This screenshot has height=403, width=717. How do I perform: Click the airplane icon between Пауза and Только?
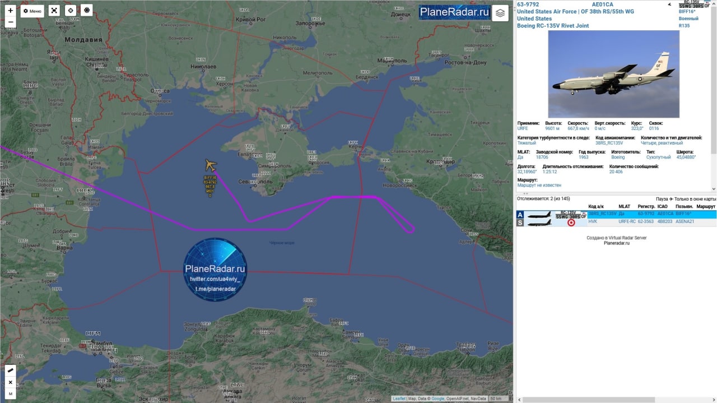tap(671, 199)
